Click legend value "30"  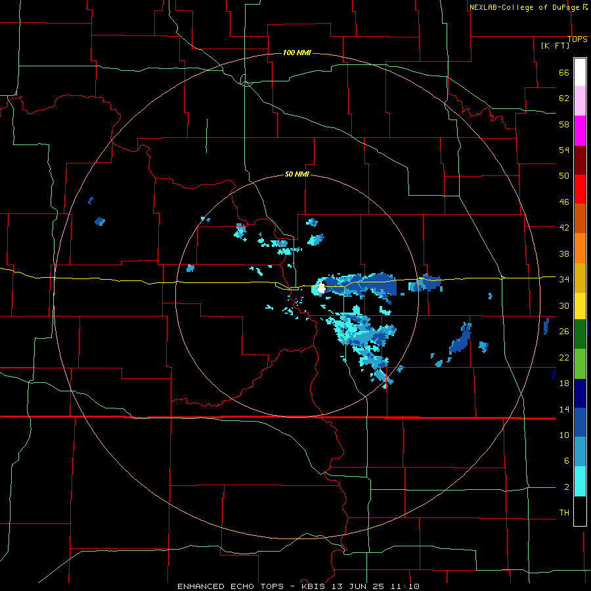tap(564, 305)
